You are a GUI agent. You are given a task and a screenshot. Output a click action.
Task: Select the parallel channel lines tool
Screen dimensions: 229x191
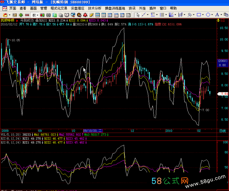181,15
